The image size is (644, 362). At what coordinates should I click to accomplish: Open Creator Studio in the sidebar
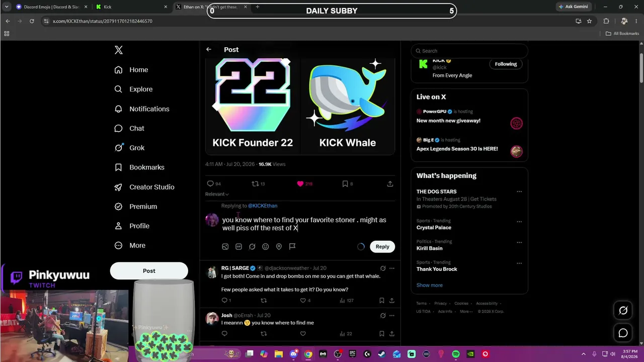(145, 187)
